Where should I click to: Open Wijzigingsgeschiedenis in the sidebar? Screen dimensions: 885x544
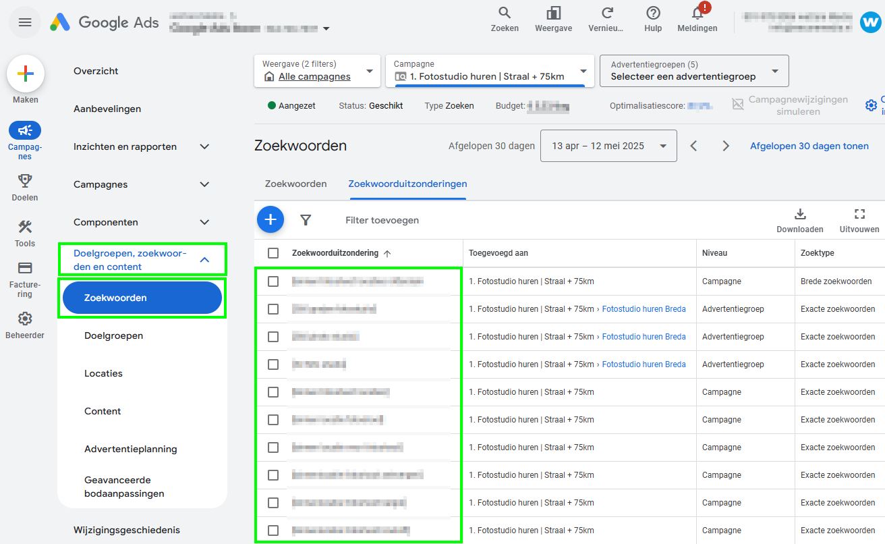[127, 530]
